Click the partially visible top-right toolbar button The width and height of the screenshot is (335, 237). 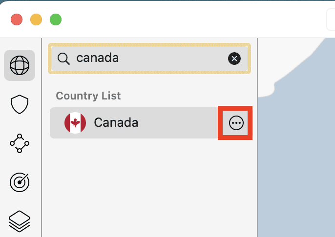click(331, 20)
